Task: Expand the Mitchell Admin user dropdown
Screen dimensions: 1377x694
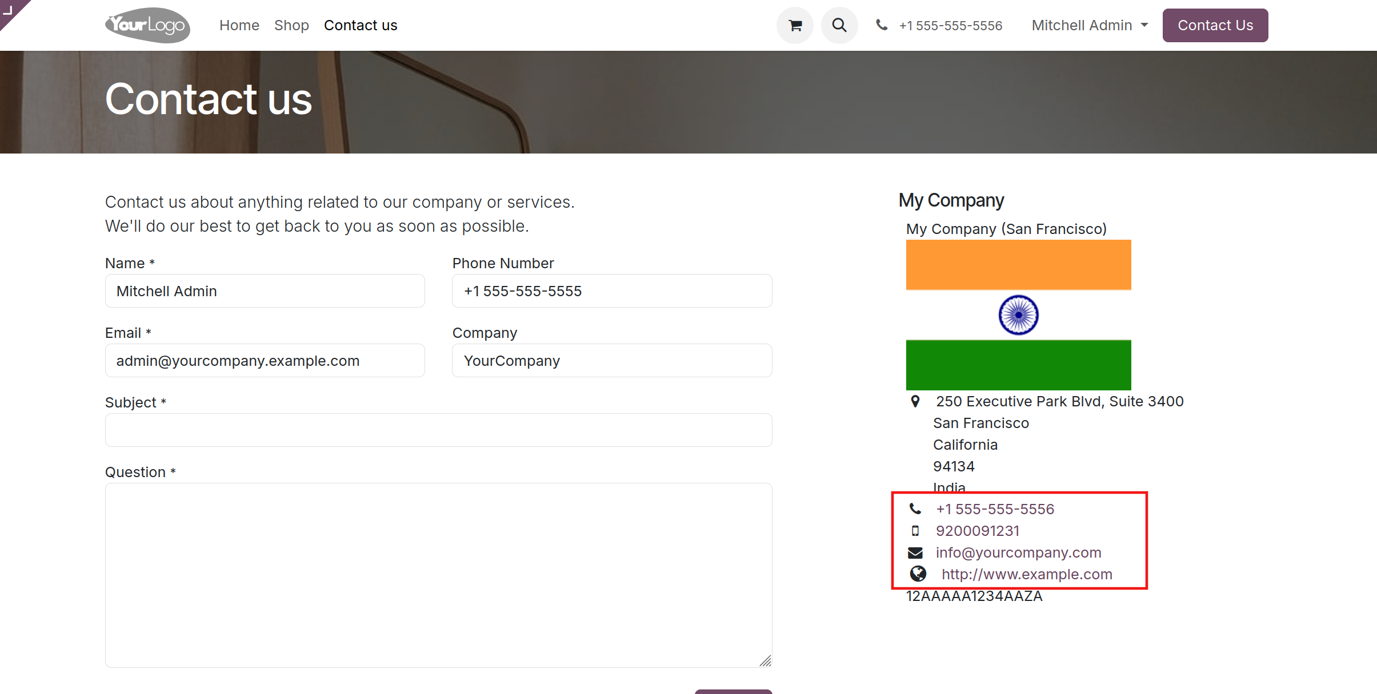Action: tap(1090, 26)
